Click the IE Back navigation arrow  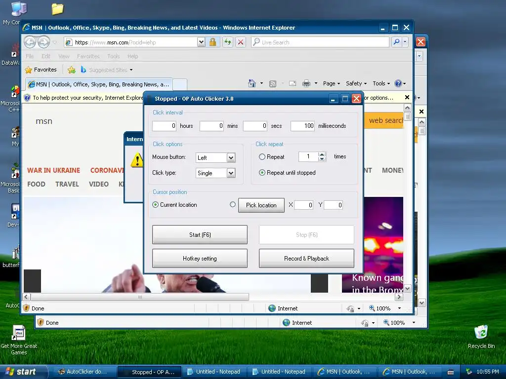coord(30,42)
